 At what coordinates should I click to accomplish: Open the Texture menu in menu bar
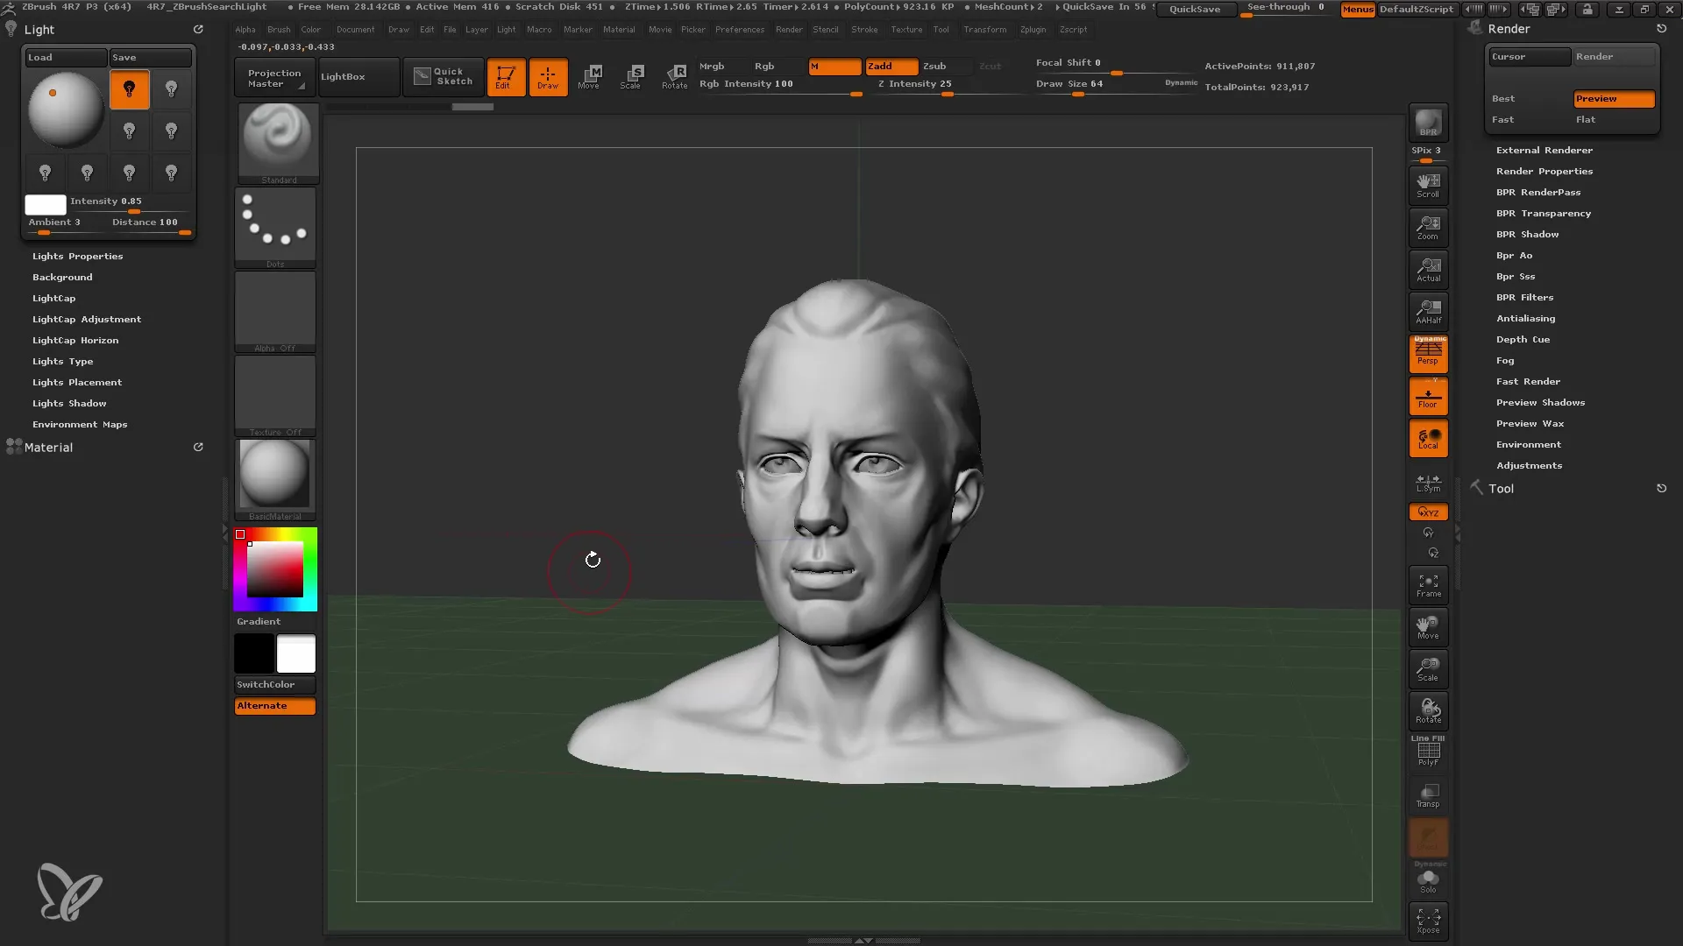[906, 30]
